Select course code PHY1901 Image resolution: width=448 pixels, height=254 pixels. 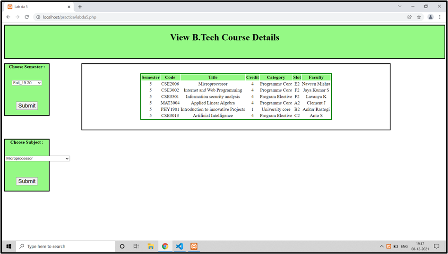tap(170, 109)
